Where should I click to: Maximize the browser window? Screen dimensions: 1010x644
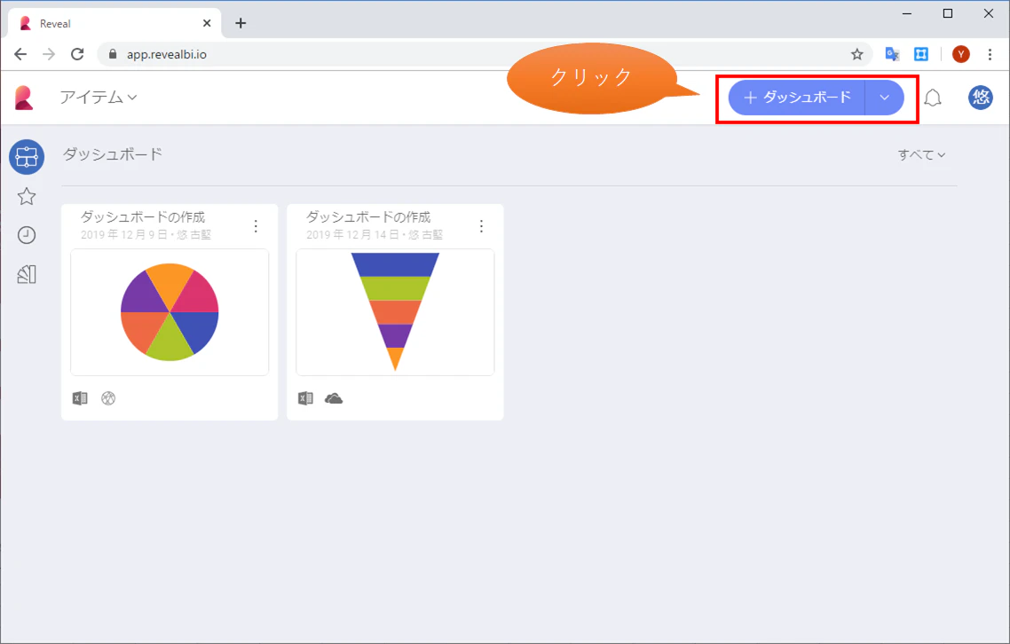tap(948, 13)
